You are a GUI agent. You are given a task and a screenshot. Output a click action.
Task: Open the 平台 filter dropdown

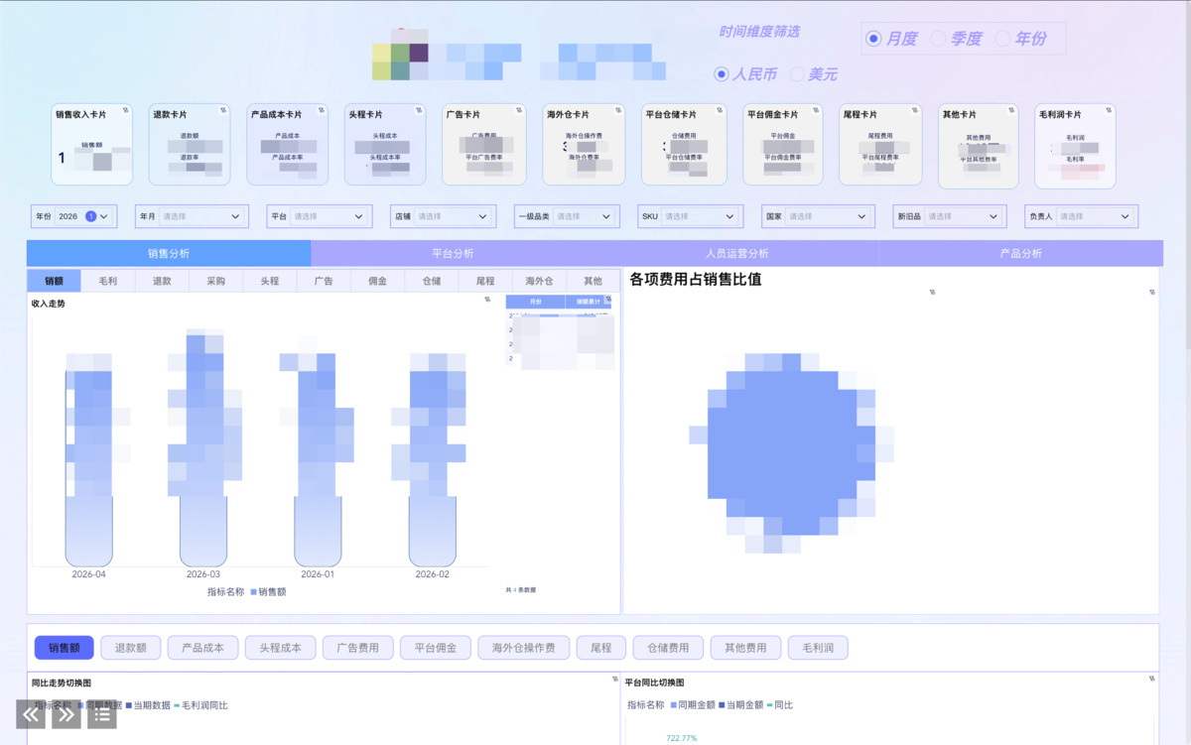click(x=320, y=216)
